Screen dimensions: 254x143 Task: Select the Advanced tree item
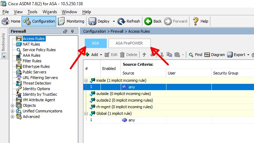31,117
